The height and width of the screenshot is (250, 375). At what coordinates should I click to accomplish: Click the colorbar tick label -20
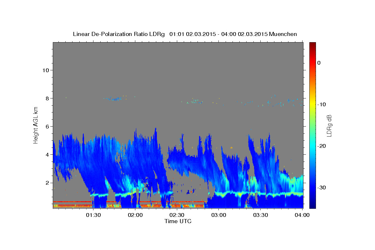tap(322, 146)
